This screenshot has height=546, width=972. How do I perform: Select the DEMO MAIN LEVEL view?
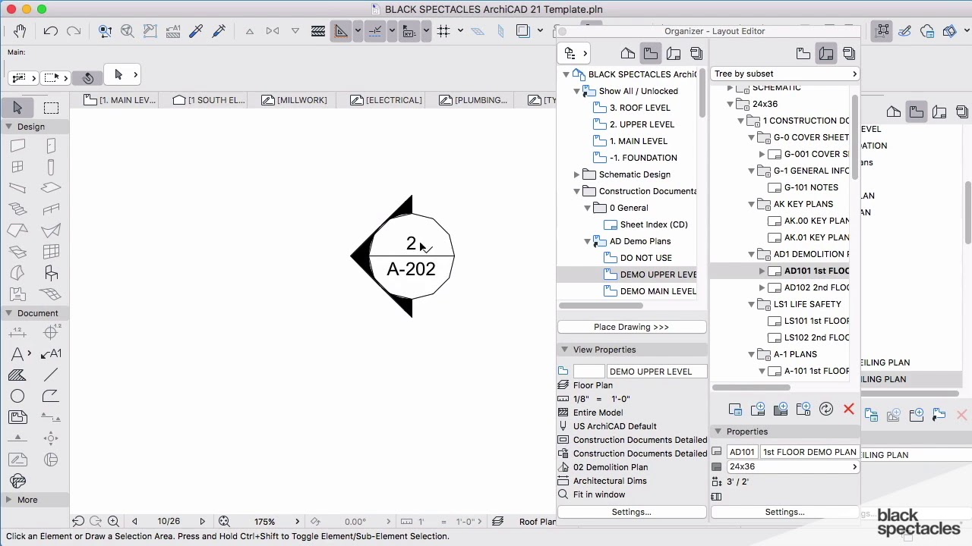coord(658,291)
